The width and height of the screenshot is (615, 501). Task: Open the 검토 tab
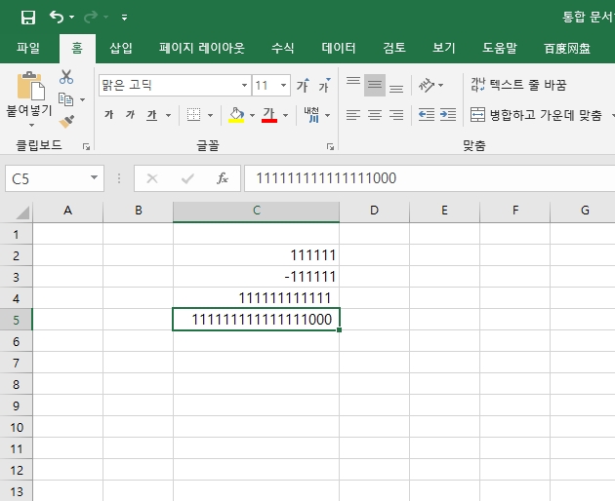tap(394, 48)
